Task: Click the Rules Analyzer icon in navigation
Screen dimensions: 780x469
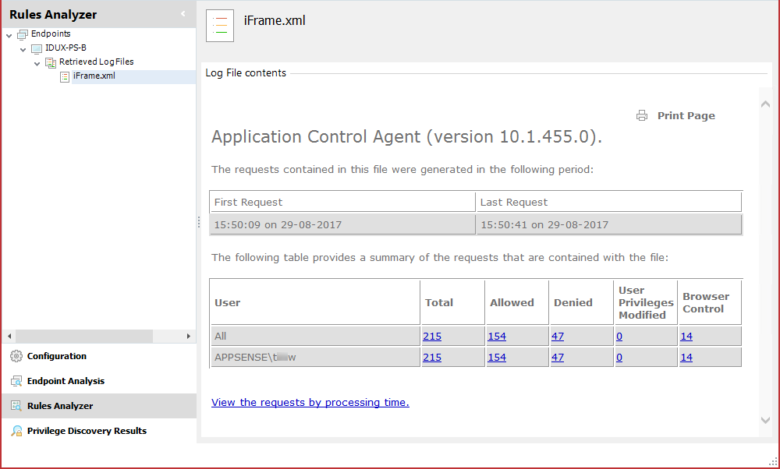Action: (16, 406)
